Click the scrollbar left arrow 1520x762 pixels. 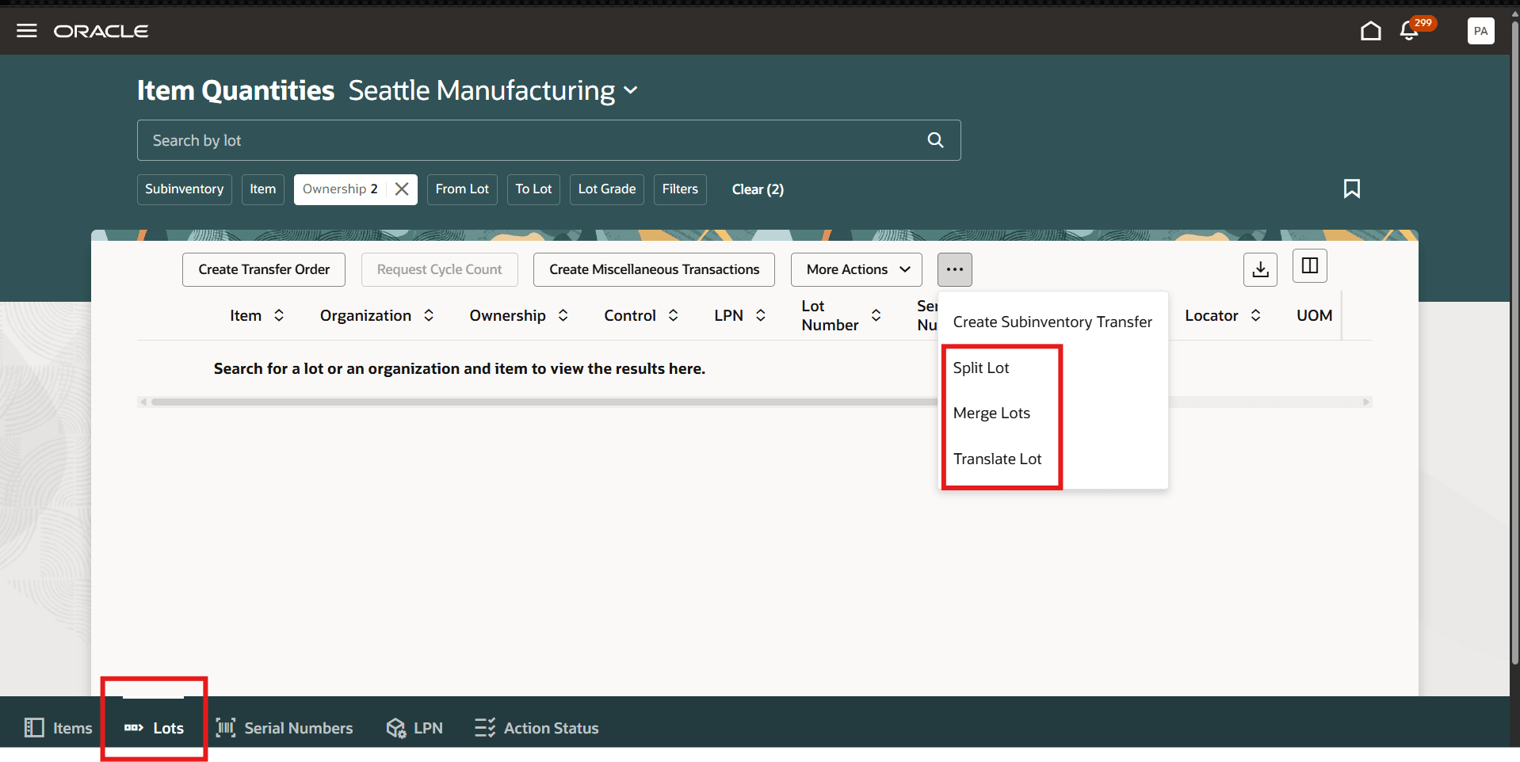tap(143, 402)
